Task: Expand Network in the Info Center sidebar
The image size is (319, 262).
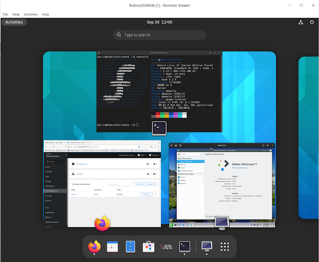Action: 190,183
